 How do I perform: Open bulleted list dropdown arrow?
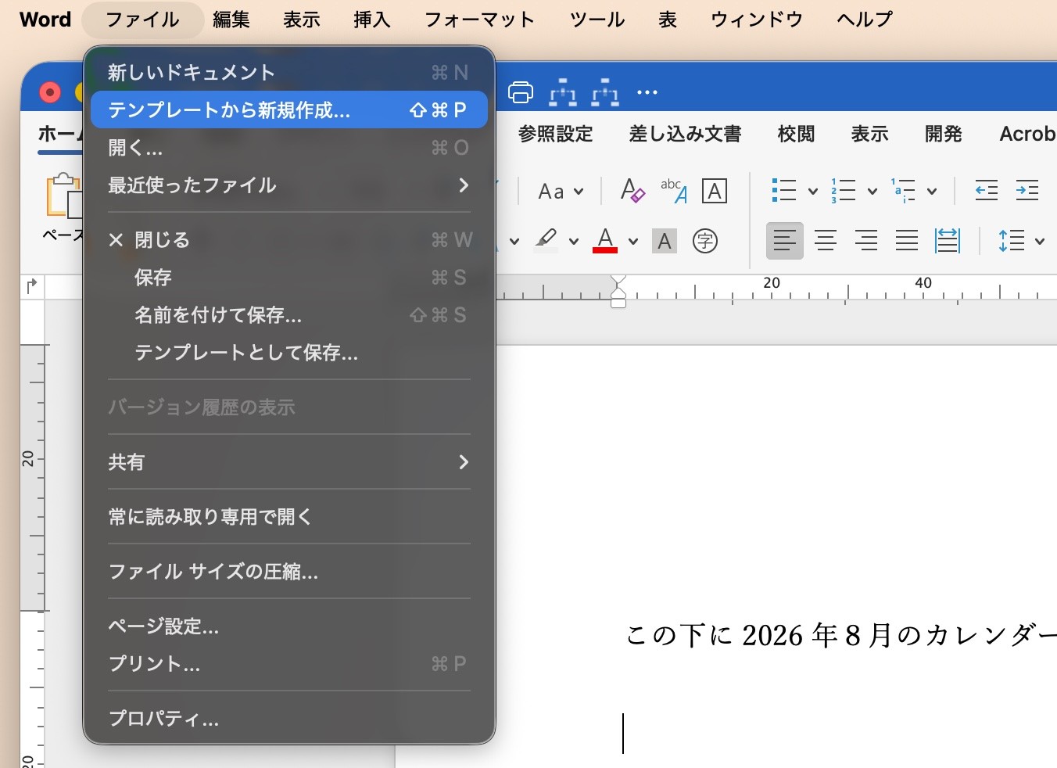[813, 192]
